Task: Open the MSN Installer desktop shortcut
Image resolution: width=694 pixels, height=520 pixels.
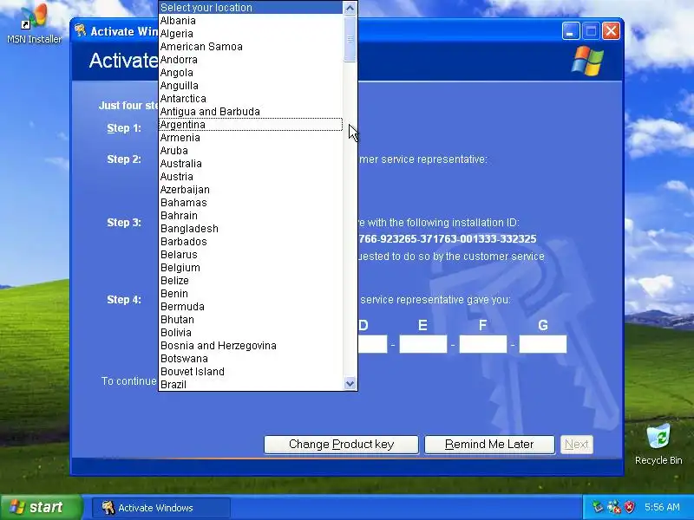Action: click(x=34, y=24)
